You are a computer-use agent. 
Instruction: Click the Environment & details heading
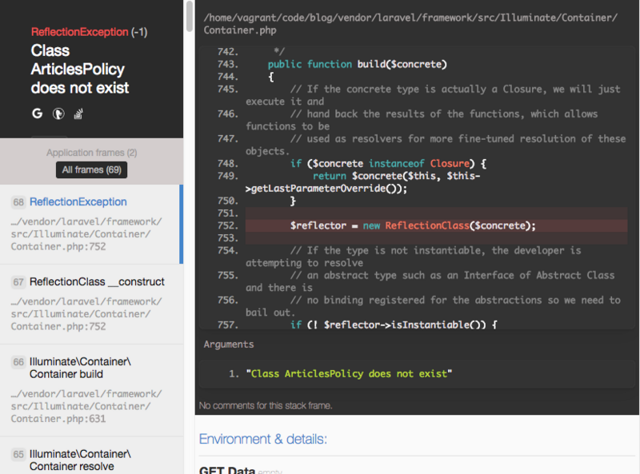coord(263,439)
